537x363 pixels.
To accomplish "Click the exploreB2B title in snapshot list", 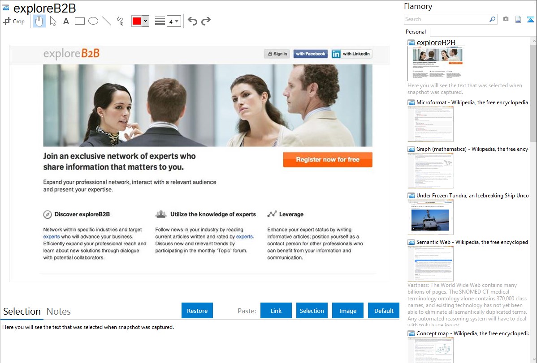I will (436, 43).
